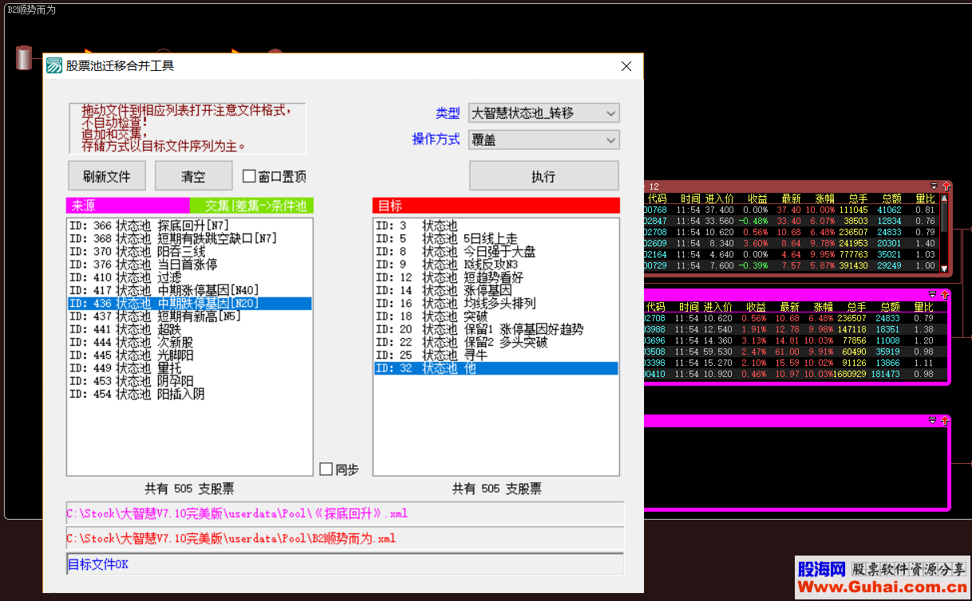Click the 刷新文件 button
Screen dimensions: 972x601
[106, 176]
